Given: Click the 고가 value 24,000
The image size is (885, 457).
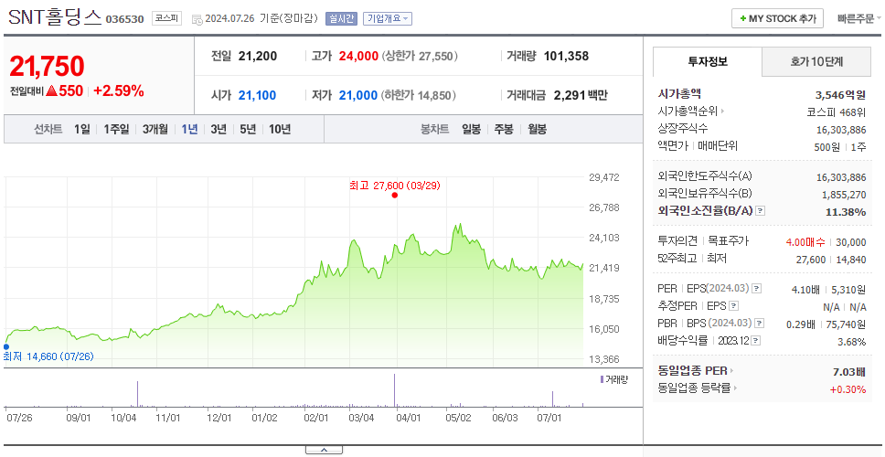Looking at the screenshot, I should pos(358,57).
